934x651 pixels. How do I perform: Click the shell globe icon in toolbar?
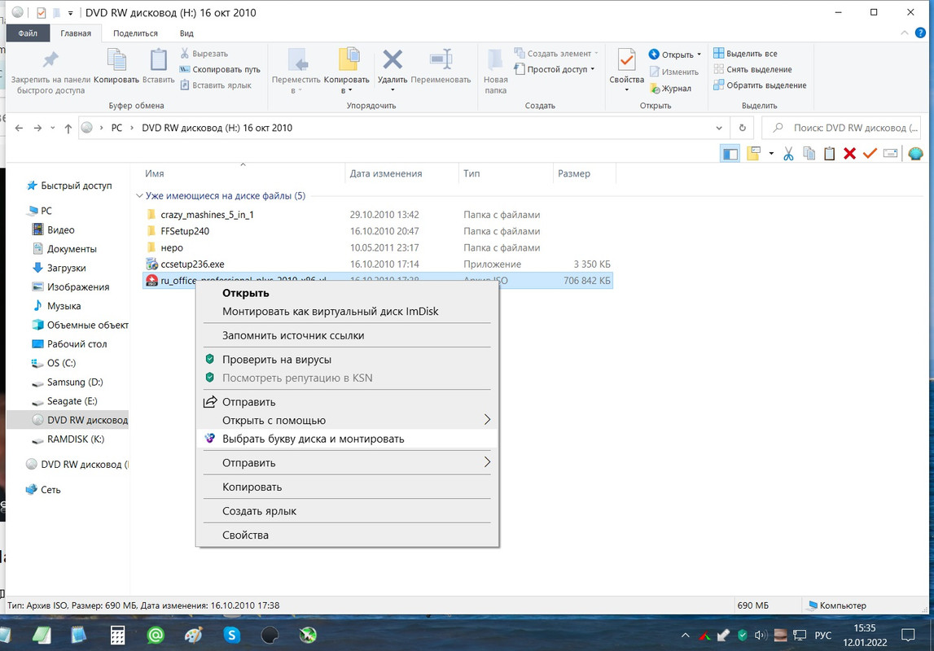coord(915,154)
